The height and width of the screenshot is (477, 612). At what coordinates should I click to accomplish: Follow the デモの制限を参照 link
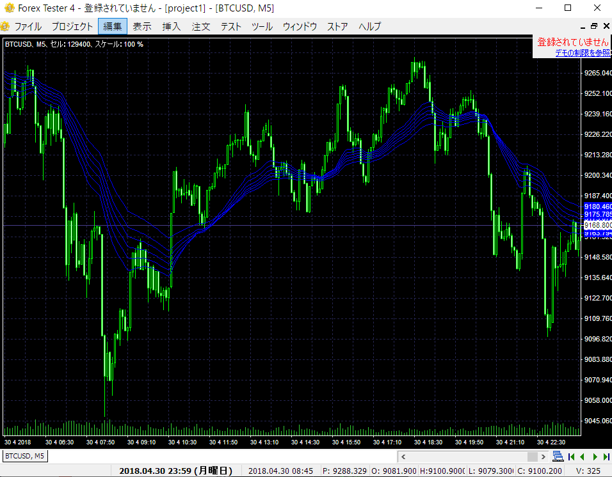pyautogui.click(x=583, y=52)
